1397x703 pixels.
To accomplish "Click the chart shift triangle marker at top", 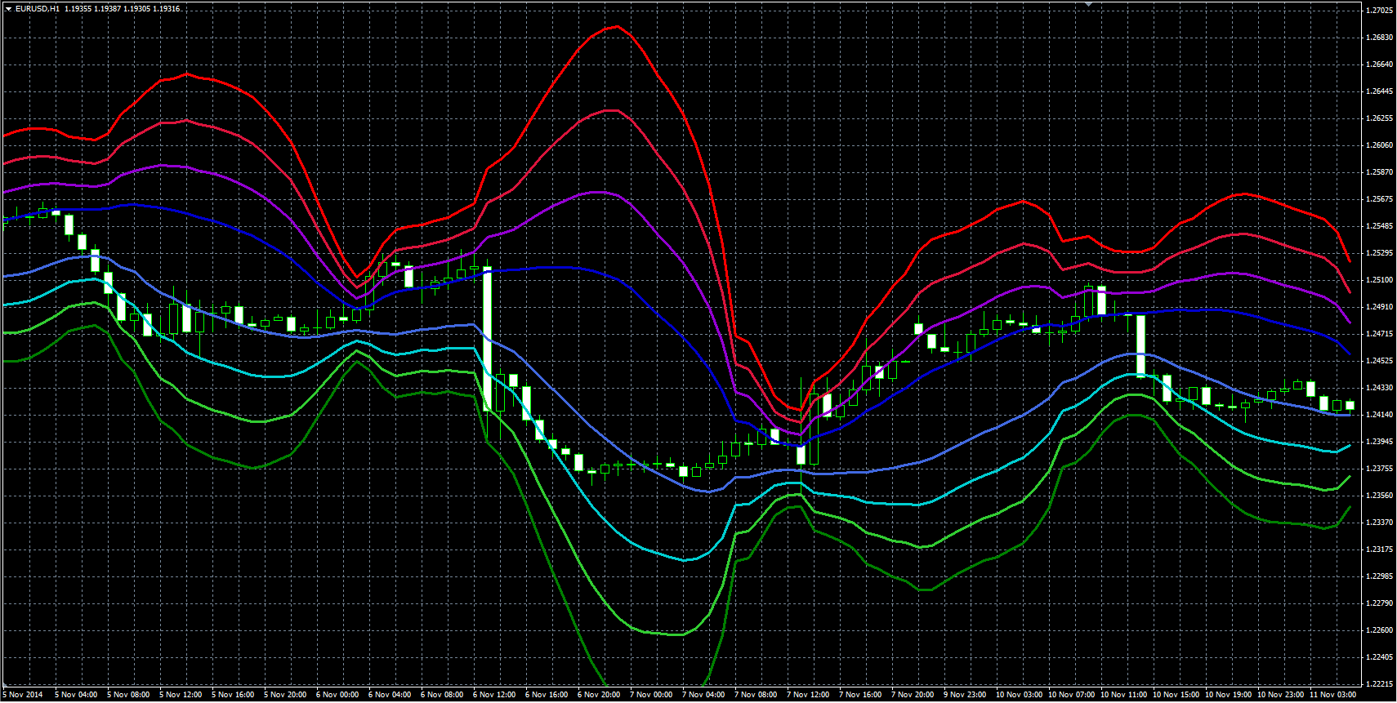I will click(x=1088, y=4).
